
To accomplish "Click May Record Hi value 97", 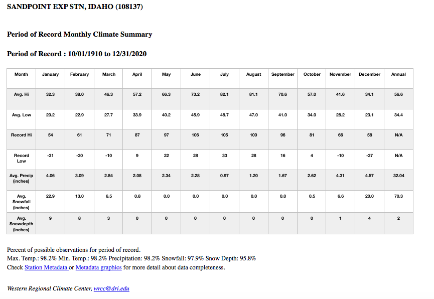I will 167,135.
